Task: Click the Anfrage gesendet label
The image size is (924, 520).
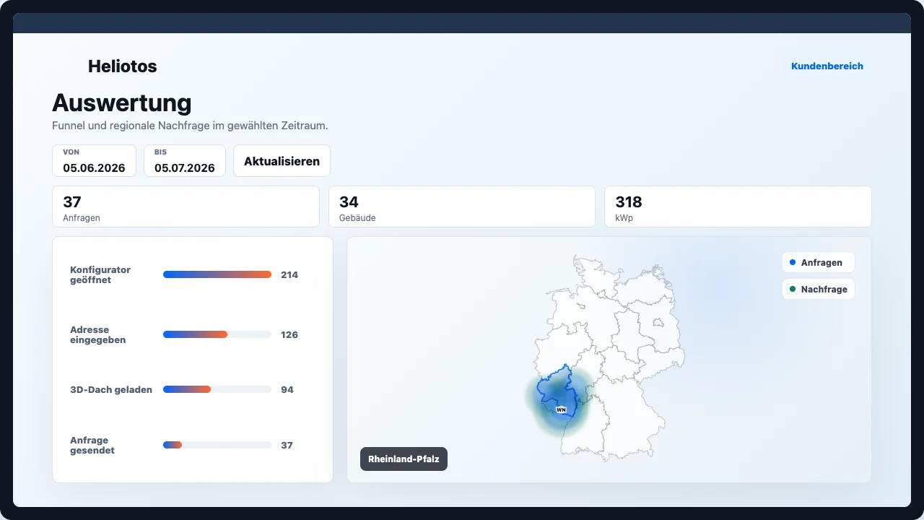Action: (x=92, y=445)
